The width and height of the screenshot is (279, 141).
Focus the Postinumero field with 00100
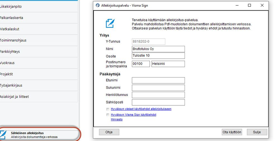141,64
